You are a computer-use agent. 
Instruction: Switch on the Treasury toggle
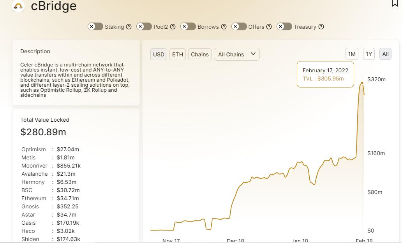click(284, 26)
